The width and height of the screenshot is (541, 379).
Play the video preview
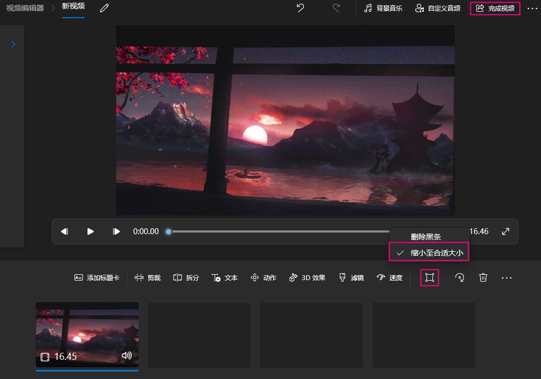coord(90,231)
